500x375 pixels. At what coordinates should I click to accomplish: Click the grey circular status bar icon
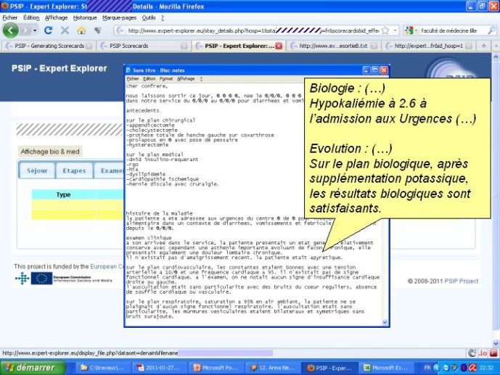pos(472,353)
